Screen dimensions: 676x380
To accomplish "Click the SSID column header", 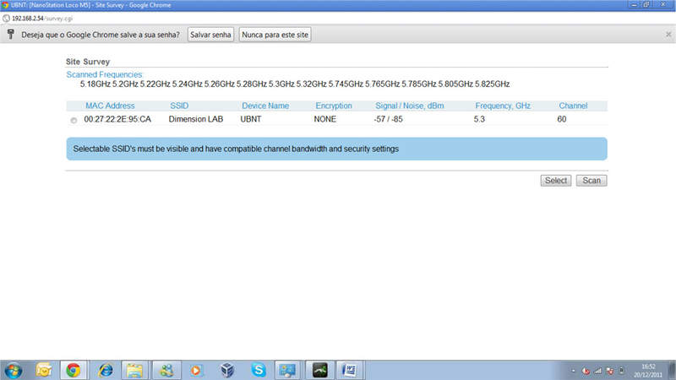I will tap(179, 106).
